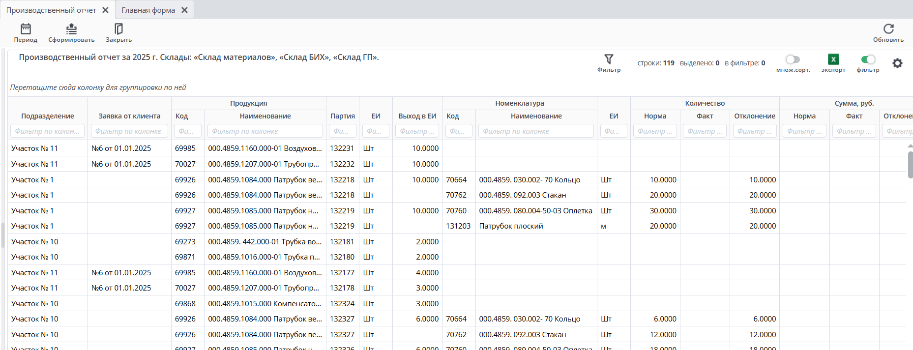Sort by Партия column header
The width and height of the screenshot is (913, 350).
pos(342,116)
